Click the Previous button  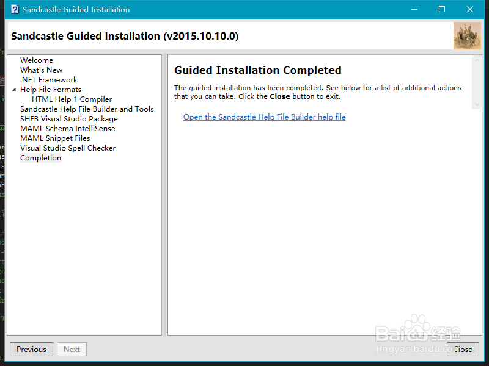coord(32,349)
